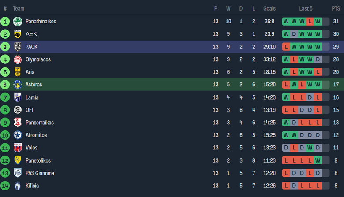Image resolution: width=344 pixels, height=197 pixels.
Task: Open the Panserraikos team link
Action: coord(39,123)
